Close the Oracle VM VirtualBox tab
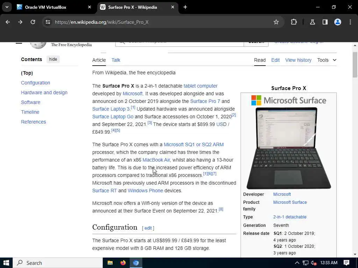 point(89,7)
